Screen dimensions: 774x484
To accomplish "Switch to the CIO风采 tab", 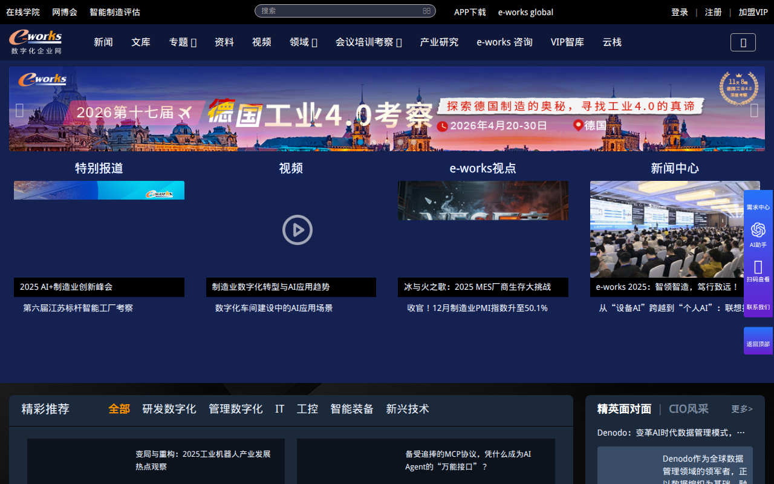I will [x=688, y=409].
